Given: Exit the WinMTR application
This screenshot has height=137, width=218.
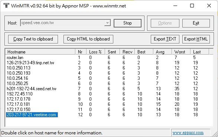Looking at the screenshot, I should 196,23.
